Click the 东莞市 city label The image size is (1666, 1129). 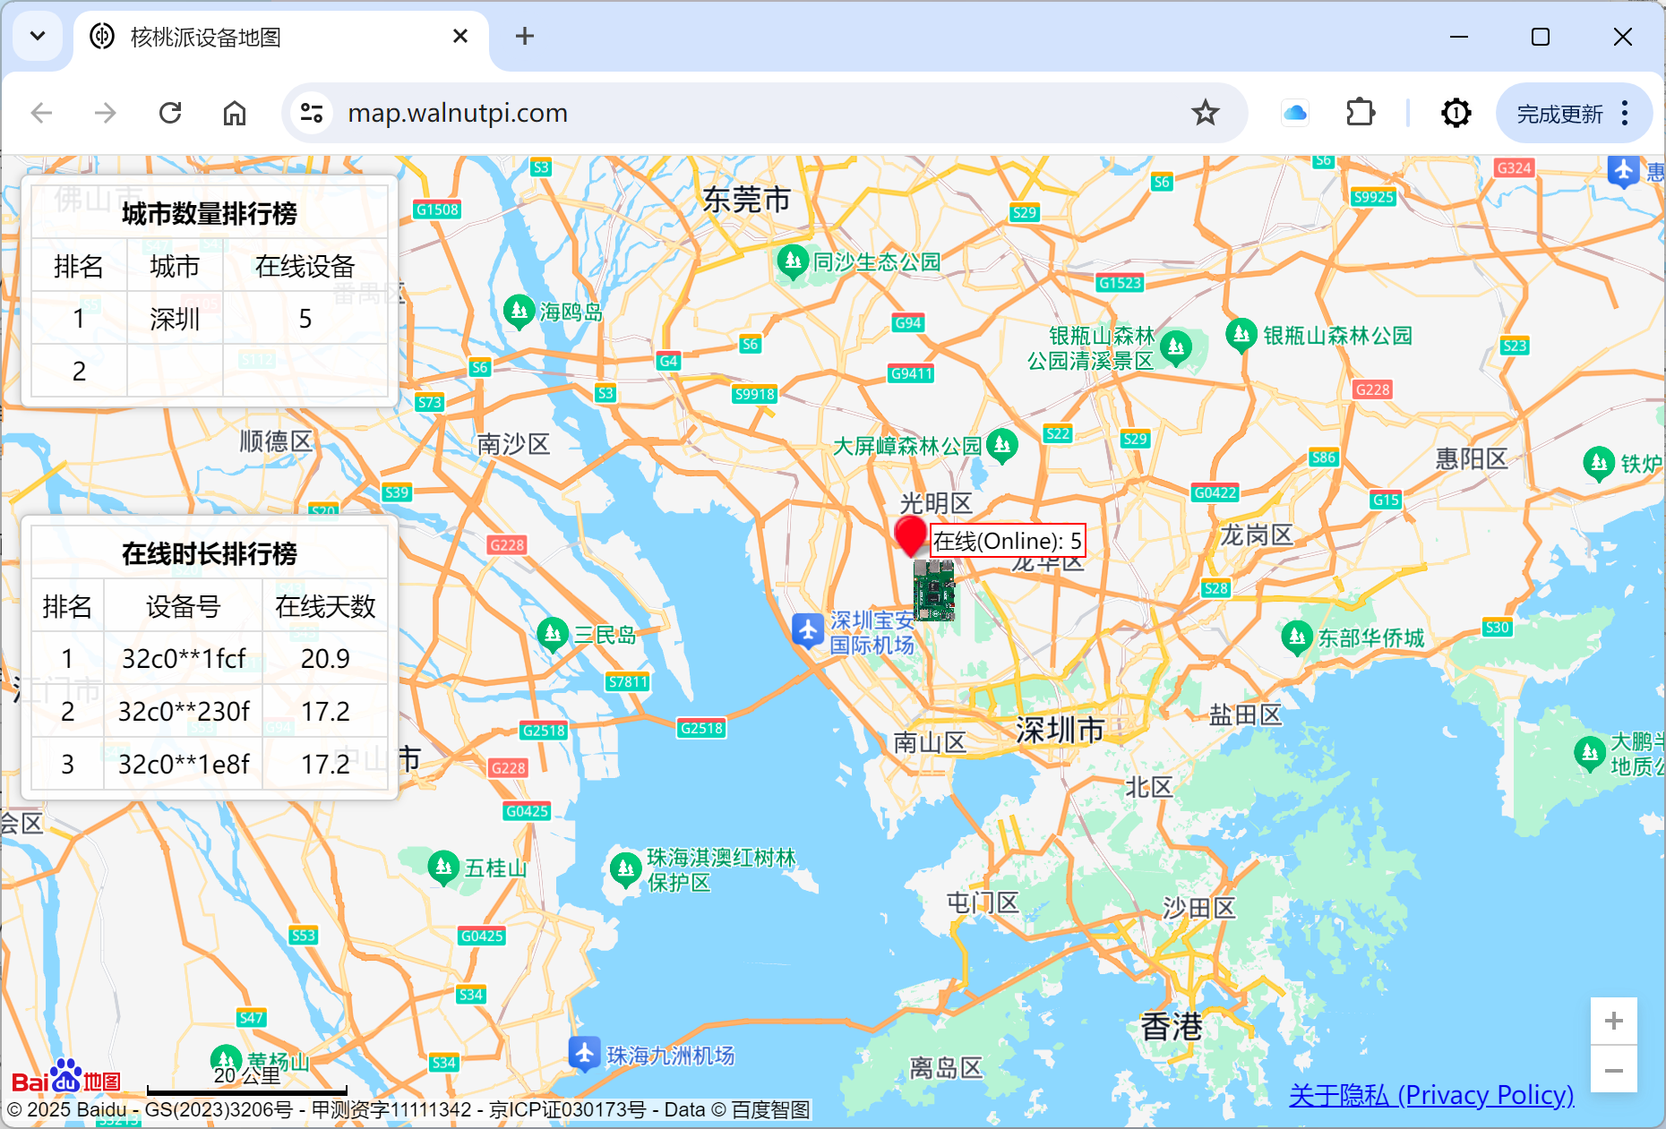[746, 199]
